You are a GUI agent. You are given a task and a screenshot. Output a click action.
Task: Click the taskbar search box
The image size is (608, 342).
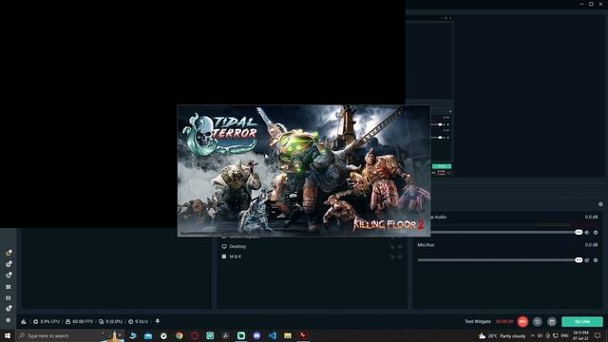(x=69, y=335)
